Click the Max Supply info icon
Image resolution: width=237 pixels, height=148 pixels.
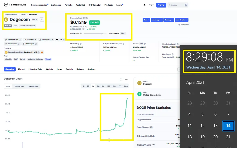[173, 54]
